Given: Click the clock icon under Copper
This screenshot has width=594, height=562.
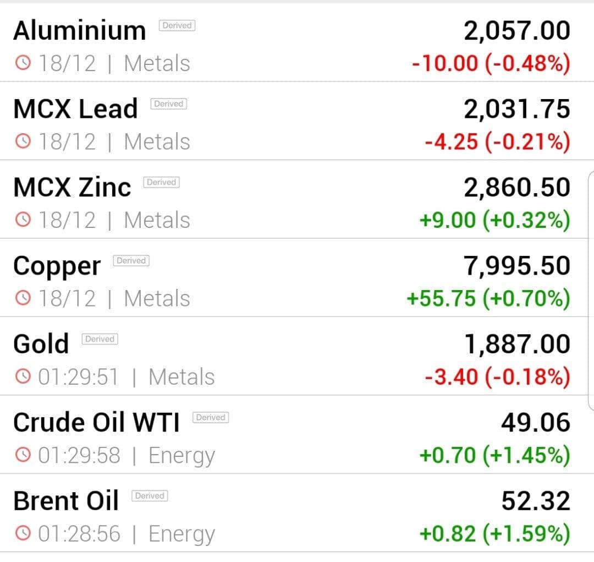Looking at the screenshot, I should click(x=23, y=298).
